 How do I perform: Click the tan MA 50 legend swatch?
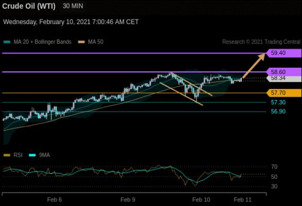point(81,42)
